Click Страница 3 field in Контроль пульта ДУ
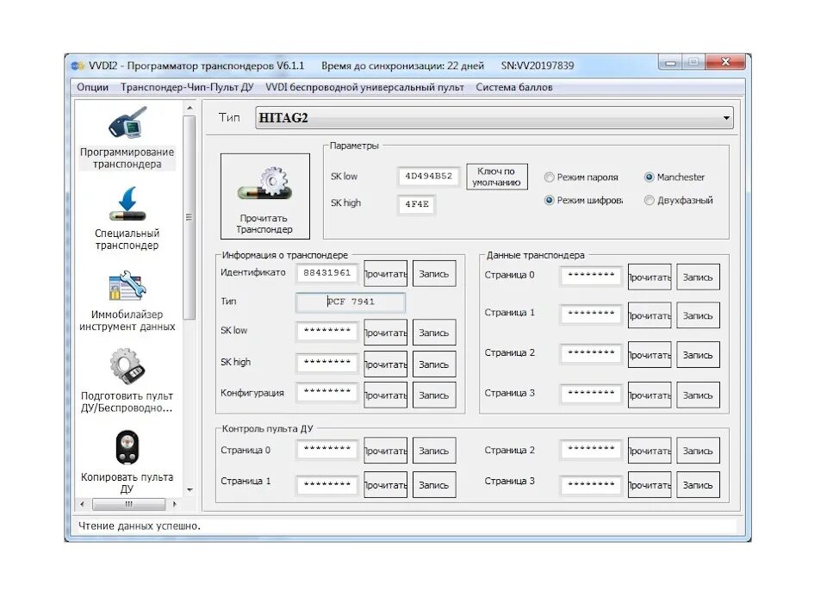Viewport: 827px width, 604px height. click(x=591, y=483)
